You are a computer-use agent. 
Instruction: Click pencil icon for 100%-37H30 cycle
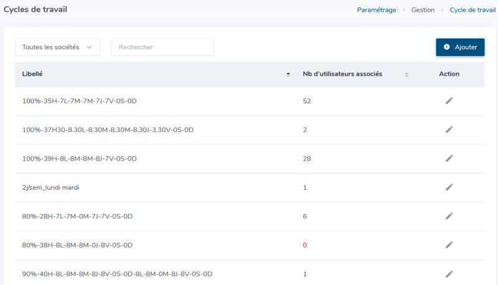[449, 130]
